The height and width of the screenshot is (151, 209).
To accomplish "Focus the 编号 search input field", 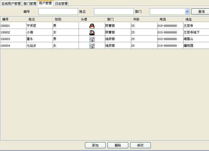I will [x=58, y=12].
